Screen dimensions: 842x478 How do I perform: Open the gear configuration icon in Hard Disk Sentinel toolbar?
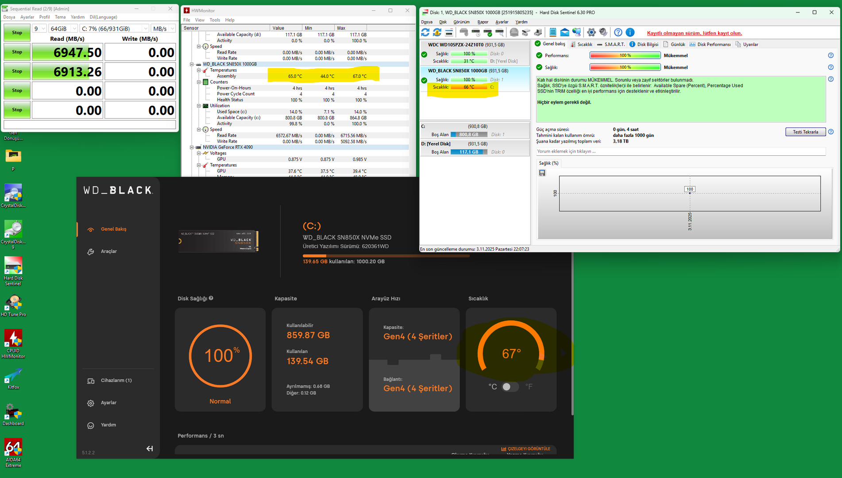(591, 32)
